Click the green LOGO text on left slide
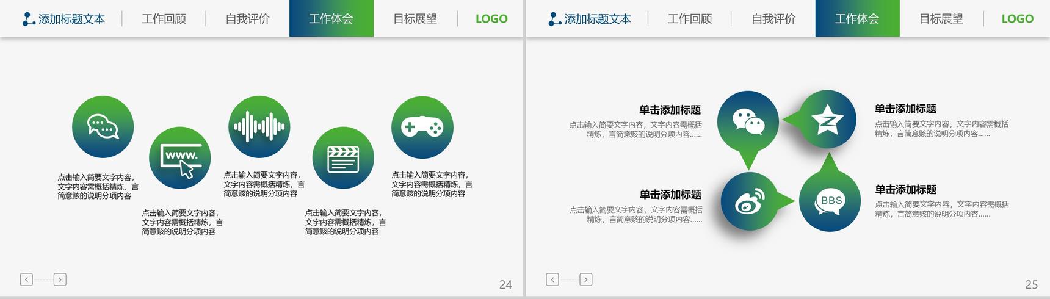Viewport: 1050px width, 299px height. coord(491,19)
